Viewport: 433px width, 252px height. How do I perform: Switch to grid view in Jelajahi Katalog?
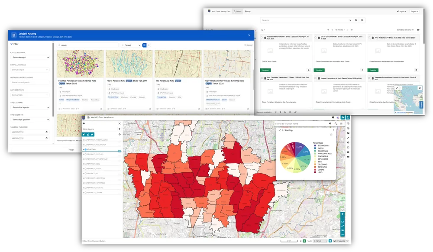pos(144,45)
